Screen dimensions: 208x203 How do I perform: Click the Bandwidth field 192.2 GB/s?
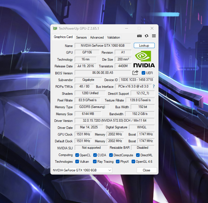[x=140, y=114]
